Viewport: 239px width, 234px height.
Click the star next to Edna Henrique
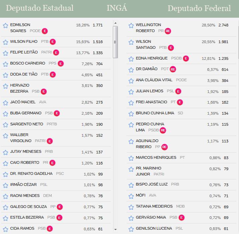point(131,59)
